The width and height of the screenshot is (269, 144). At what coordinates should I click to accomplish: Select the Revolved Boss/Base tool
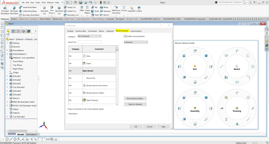click(x=14, y=10)
